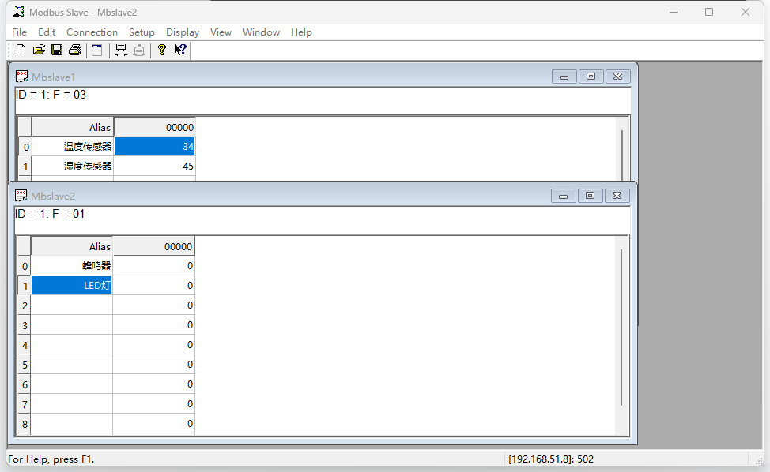Click the 00000 column header in Mbslave1
The width and height of the screenshot is (770, 472).
tap(155, 127)
